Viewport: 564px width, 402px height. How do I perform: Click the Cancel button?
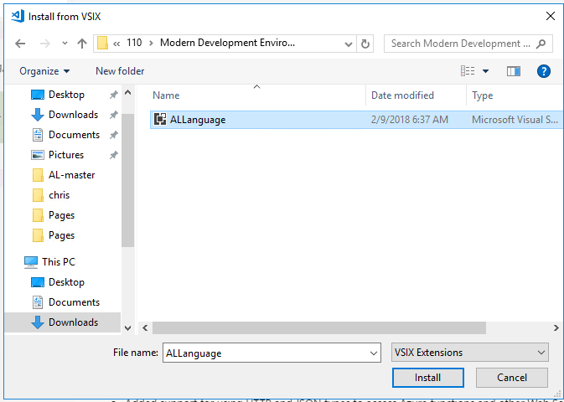click(x=512, y=378)
